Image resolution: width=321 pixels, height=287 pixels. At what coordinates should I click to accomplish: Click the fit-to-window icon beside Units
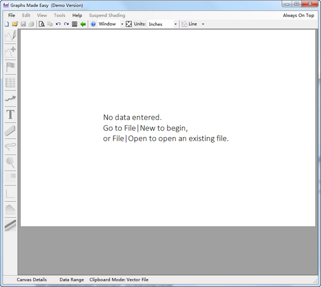[128, 24]
